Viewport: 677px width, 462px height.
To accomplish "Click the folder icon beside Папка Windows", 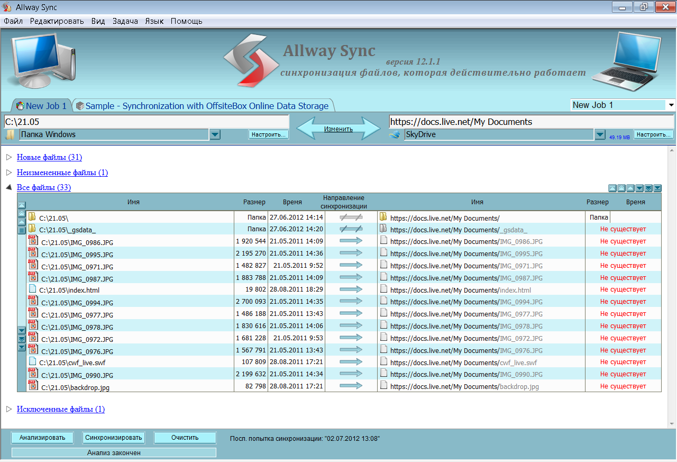I will click(x=11, y=135).
